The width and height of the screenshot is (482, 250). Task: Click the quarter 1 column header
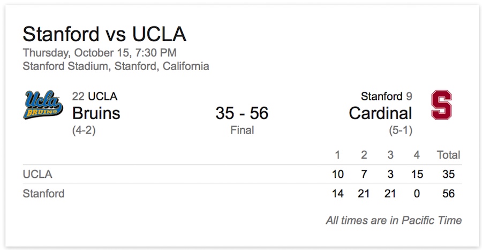[337, 155]
